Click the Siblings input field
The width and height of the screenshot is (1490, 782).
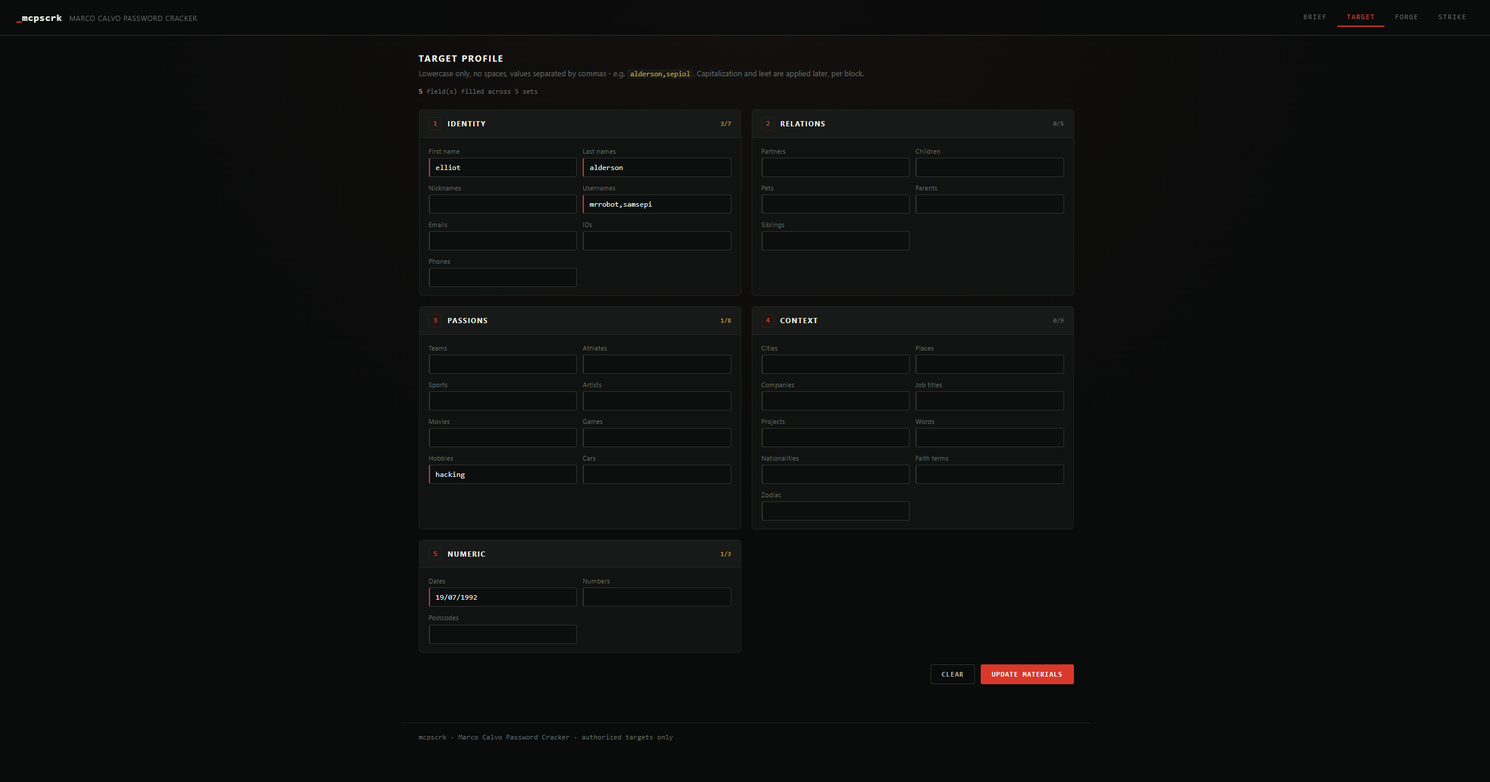835,241
